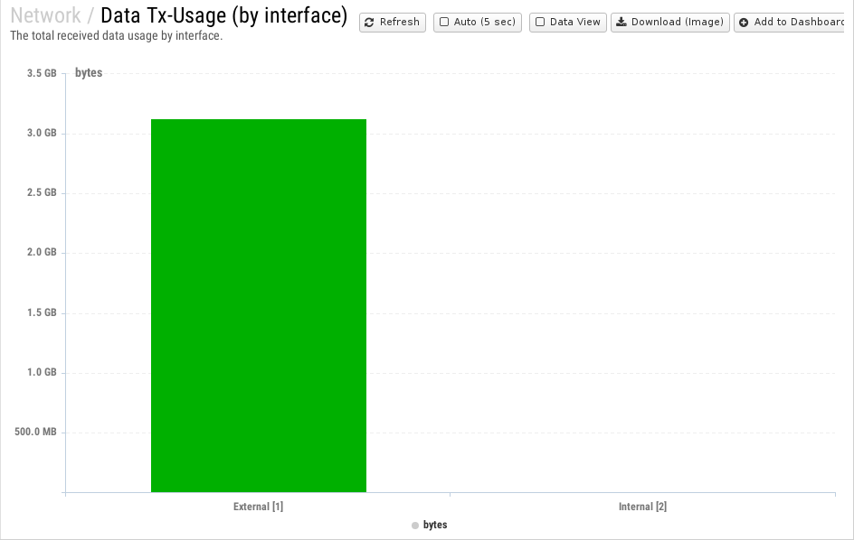Click the 3.0 GB axis value
The width and height of the screenshot is (854, 540).
coord(42,134)
